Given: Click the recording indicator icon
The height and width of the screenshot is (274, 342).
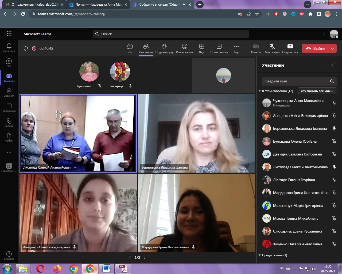Looking at the screenshot, I should pyautogui.click(x=34, y=48).
